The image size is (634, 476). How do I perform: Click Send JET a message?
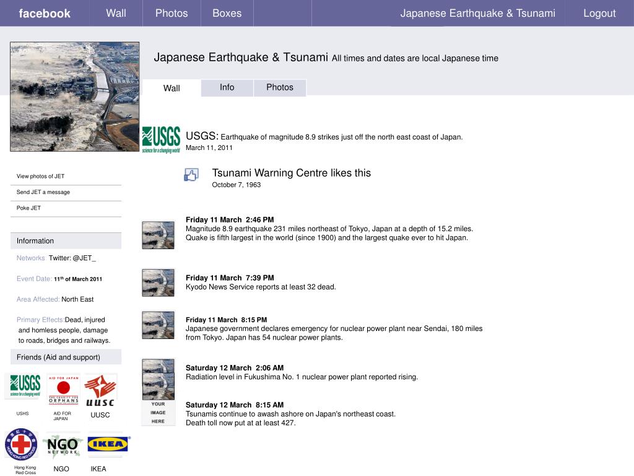[43, 192]
